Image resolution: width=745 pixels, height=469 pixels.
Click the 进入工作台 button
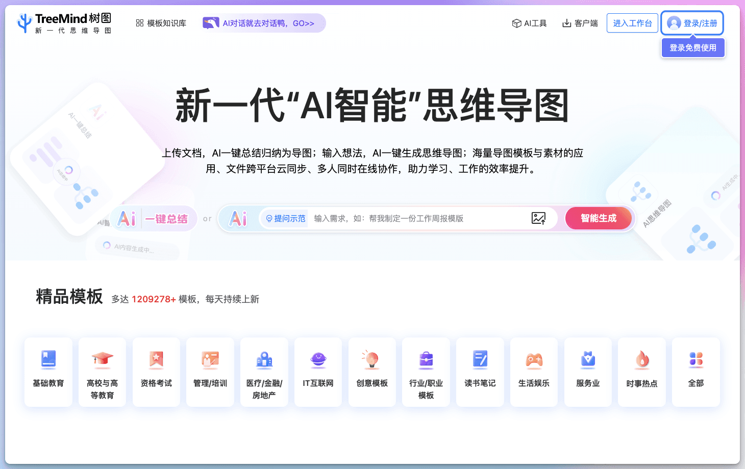[x=632, y=23]
